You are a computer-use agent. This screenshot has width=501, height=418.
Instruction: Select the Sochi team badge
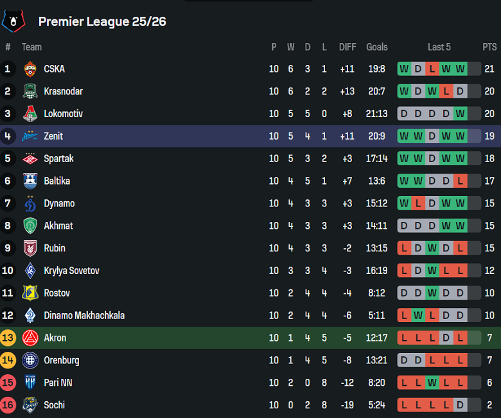coord(30,405)
